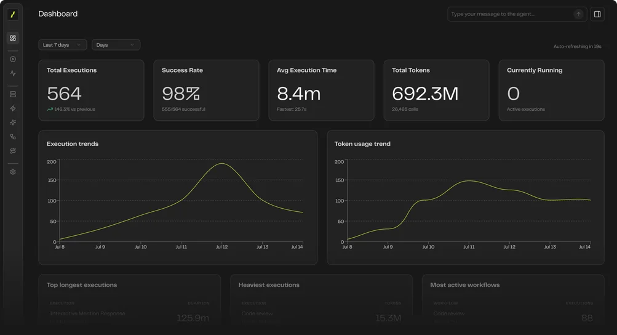The width and height of the screenshot is (617, 335).
Task: Open the Dashboard grid icon in sidebar
Action: tap(13, 38)
